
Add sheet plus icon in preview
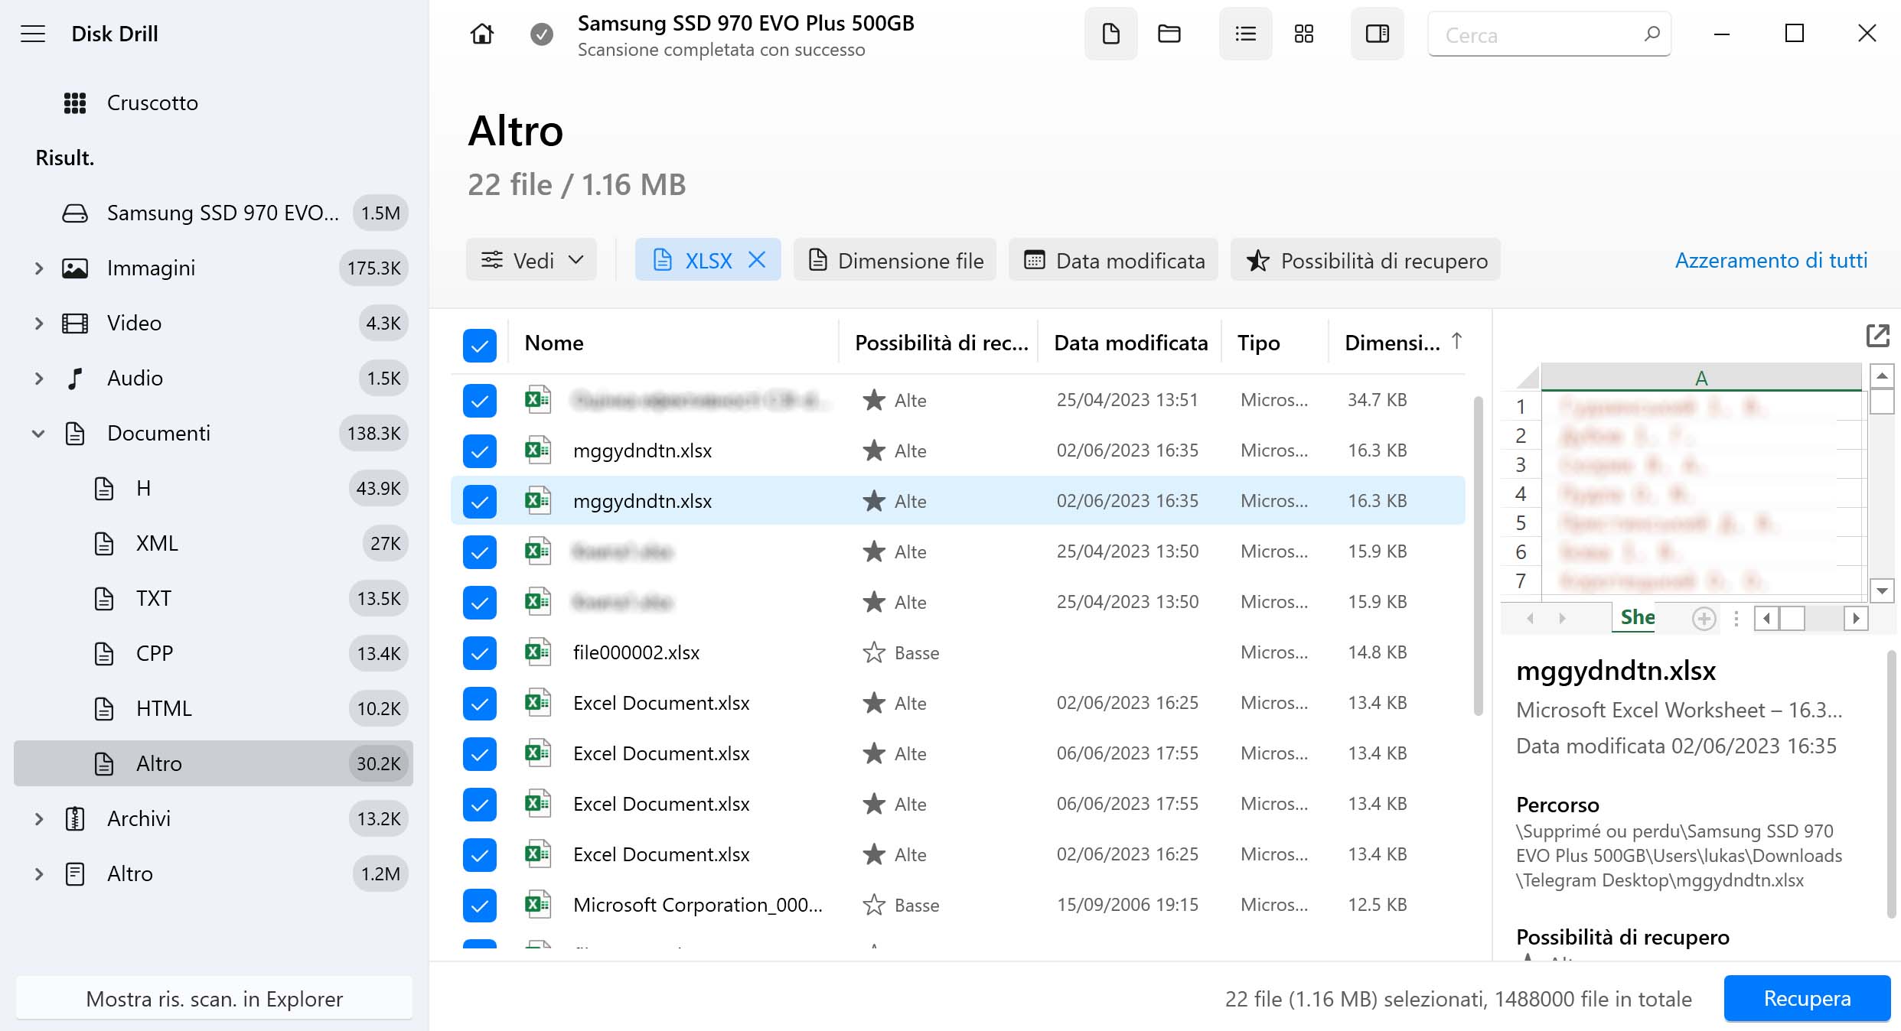(1704, 618)
